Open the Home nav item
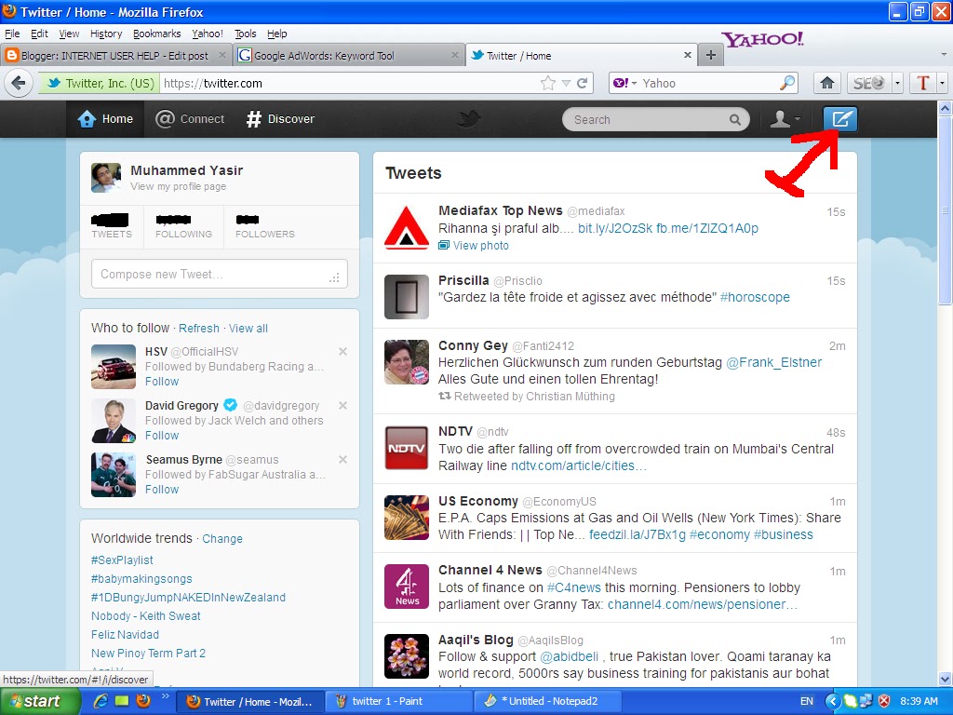953x715 pixels. (x=105, y=119)
